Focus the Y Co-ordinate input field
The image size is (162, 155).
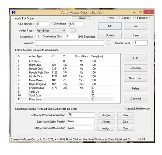click(76, 24)
